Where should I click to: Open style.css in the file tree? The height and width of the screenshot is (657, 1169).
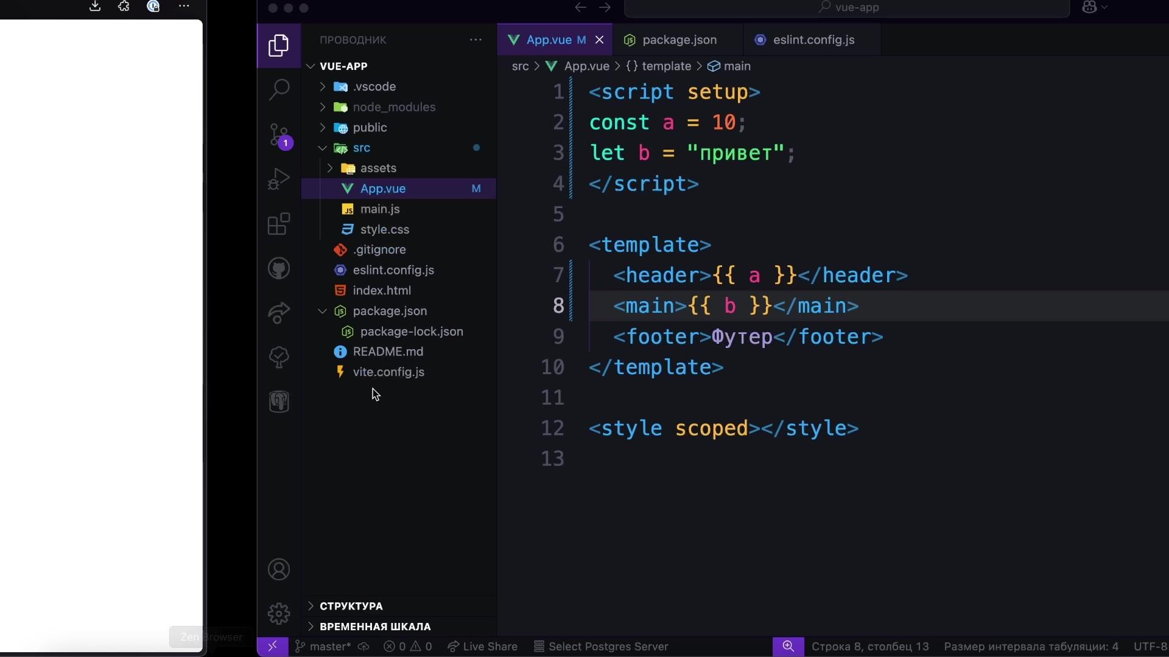click(x=399, y=229)
